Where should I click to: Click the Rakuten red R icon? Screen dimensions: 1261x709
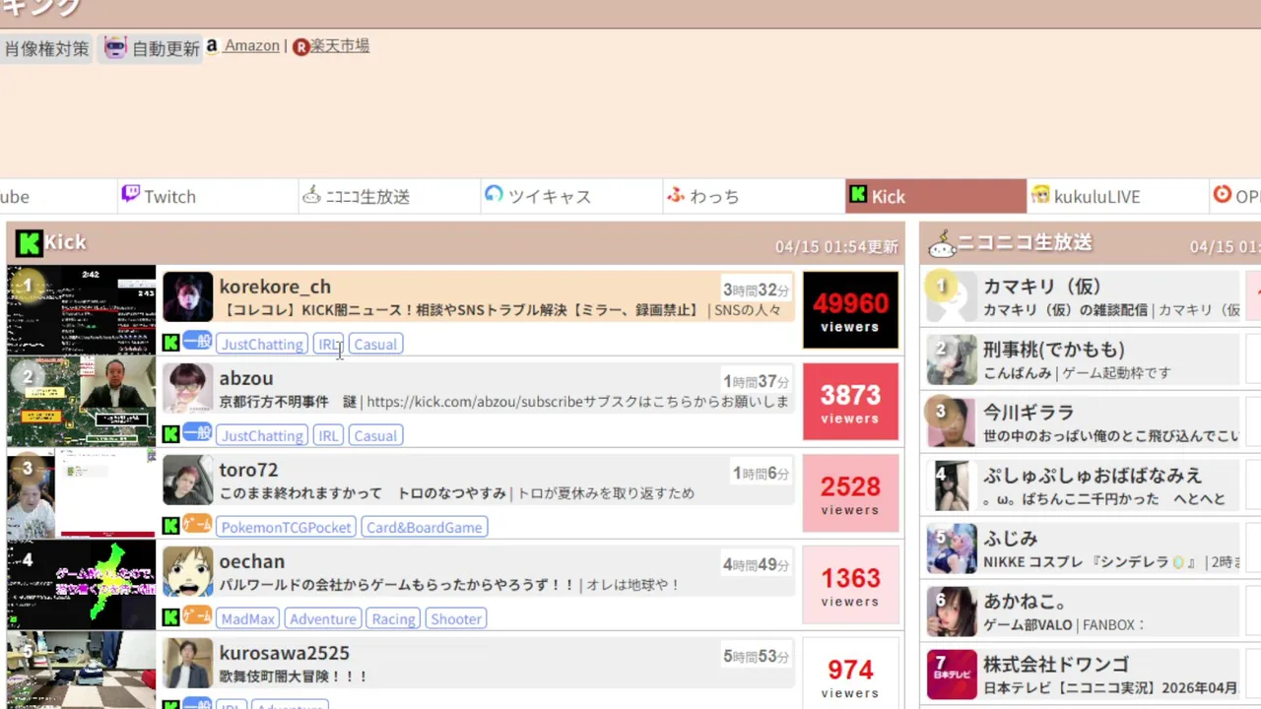point(301,46)
